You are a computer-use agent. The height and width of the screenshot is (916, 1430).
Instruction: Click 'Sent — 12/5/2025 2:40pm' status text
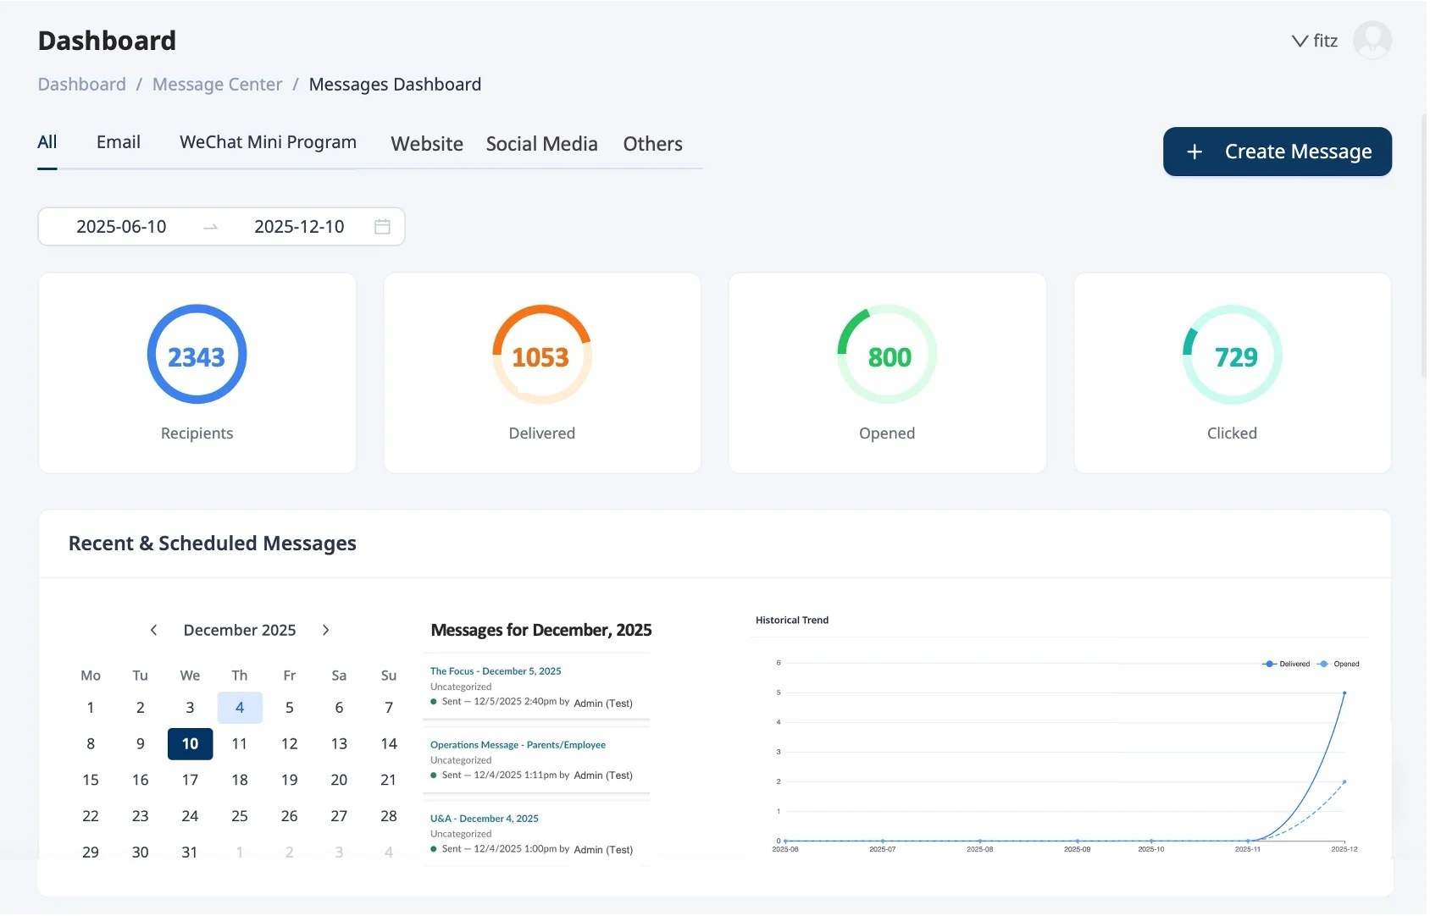tap(499, 702)
